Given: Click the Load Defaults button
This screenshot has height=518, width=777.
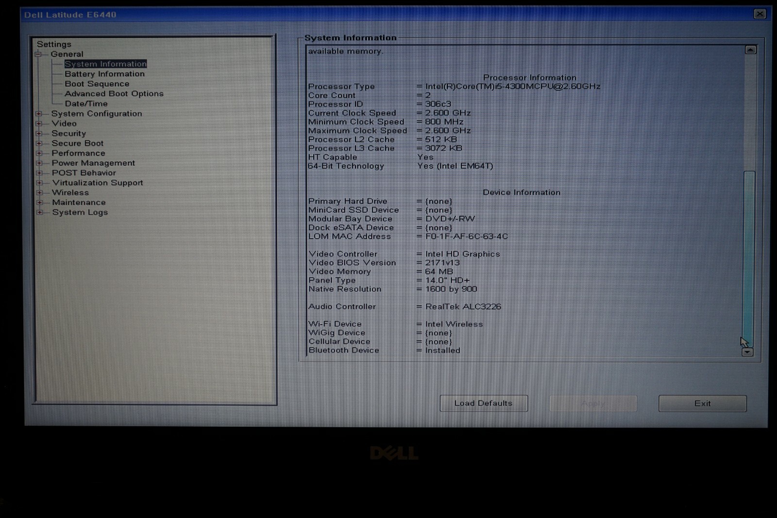Looking at the screenshot, I should [484, 403].
